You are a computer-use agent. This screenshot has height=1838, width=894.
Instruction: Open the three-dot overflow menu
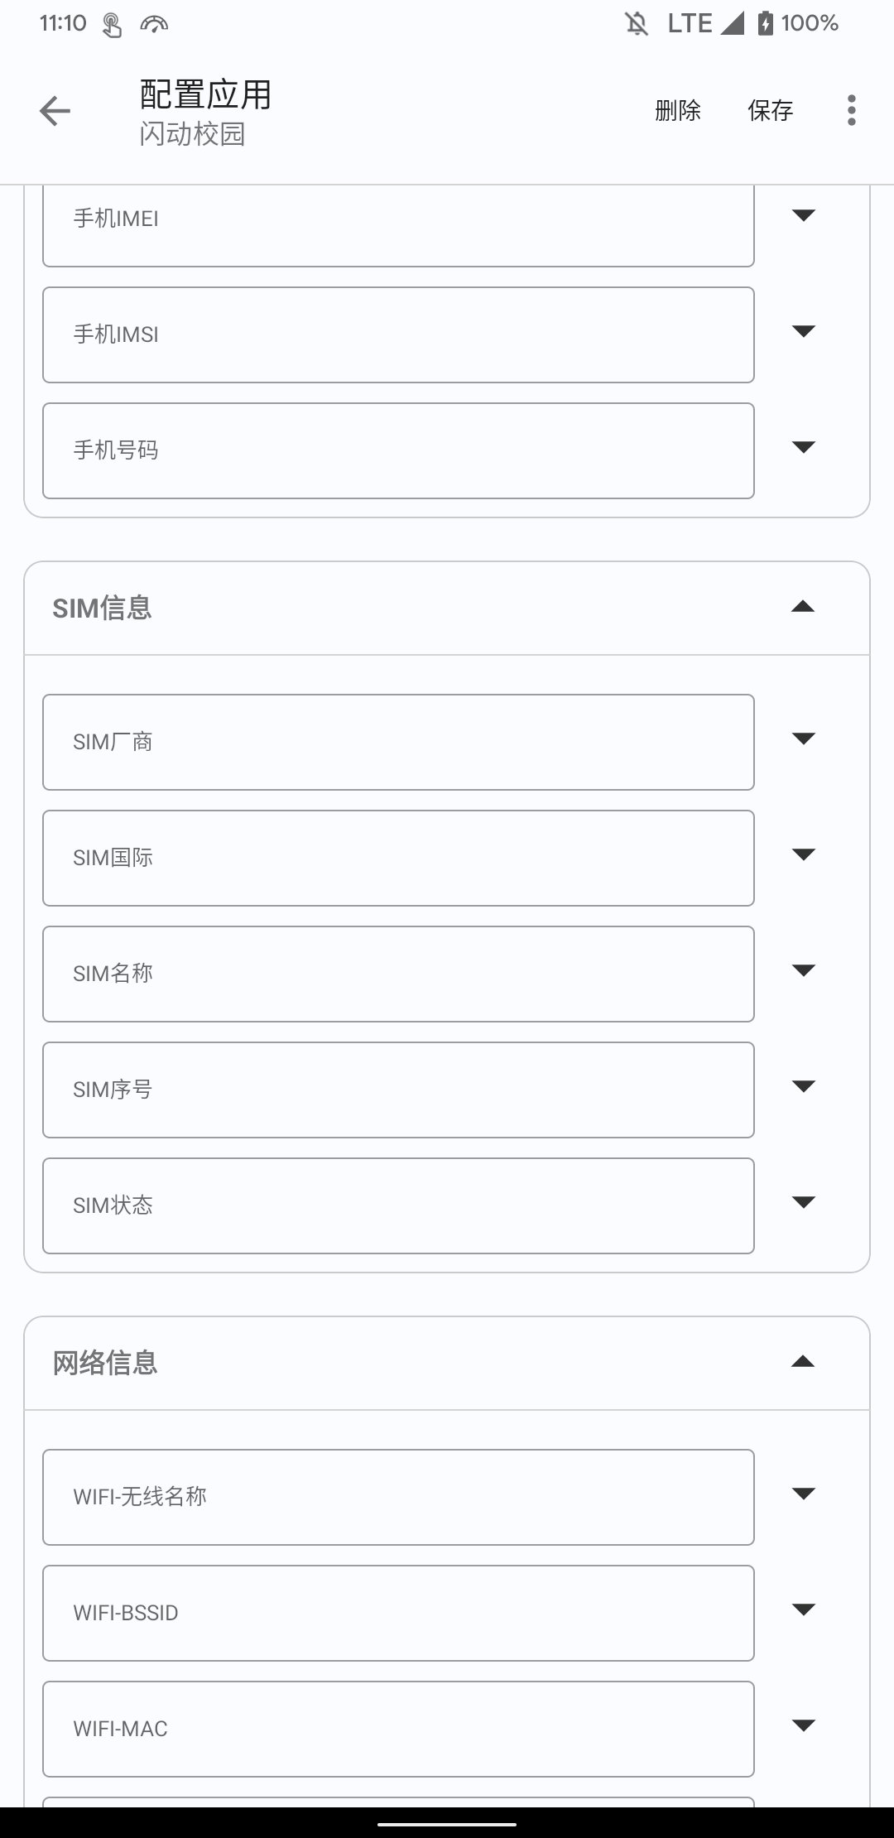pyautogui.click(x=851, y=110)
